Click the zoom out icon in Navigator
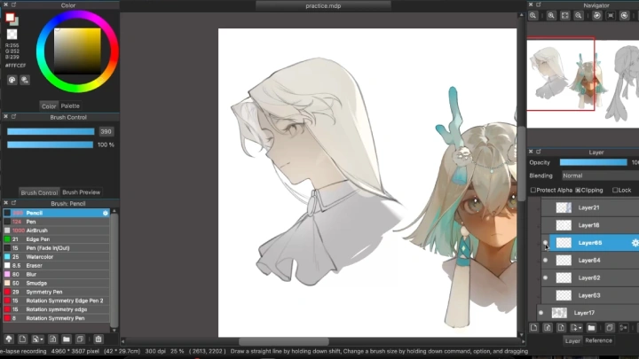Screen dimensions: 639x359 click(x=551, y=16)
